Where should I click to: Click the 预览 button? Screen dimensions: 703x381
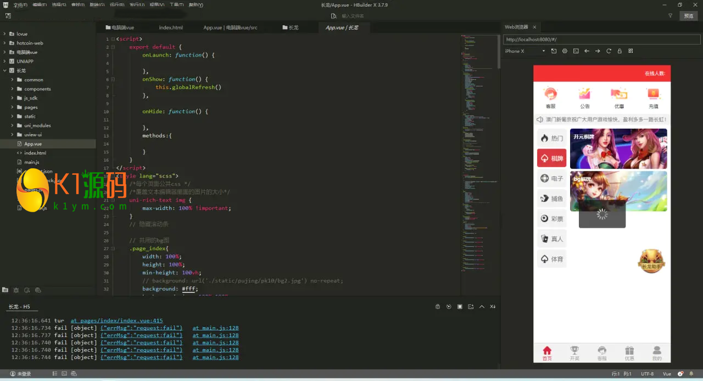(x=688, y=16)
